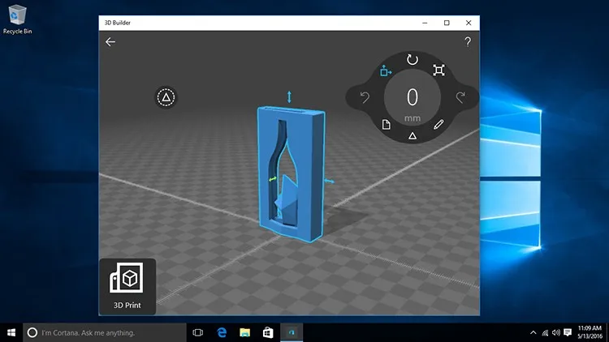Select the Rotate tool in the radial menu
The width and height of the screenshot is (609, 342).
point(412,60)
